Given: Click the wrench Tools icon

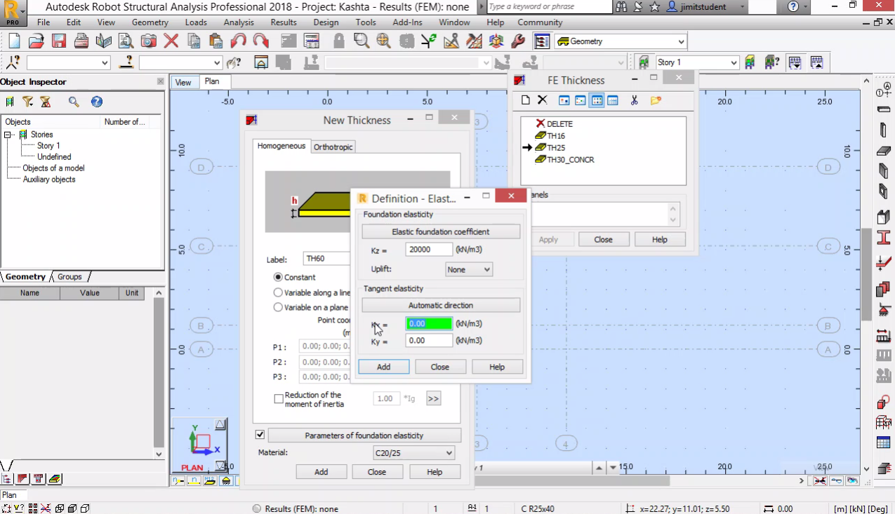Looking at the screenshot, I should [x=519, y=41].
